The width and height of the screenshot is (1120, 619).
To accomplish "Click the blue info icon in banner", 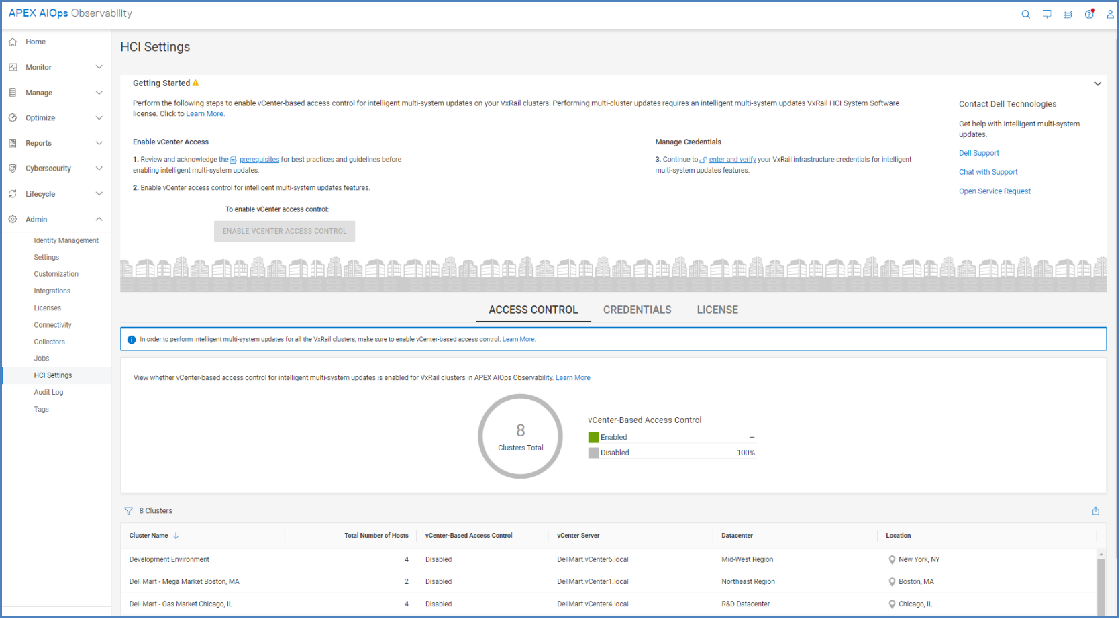I will pos(132,340).
